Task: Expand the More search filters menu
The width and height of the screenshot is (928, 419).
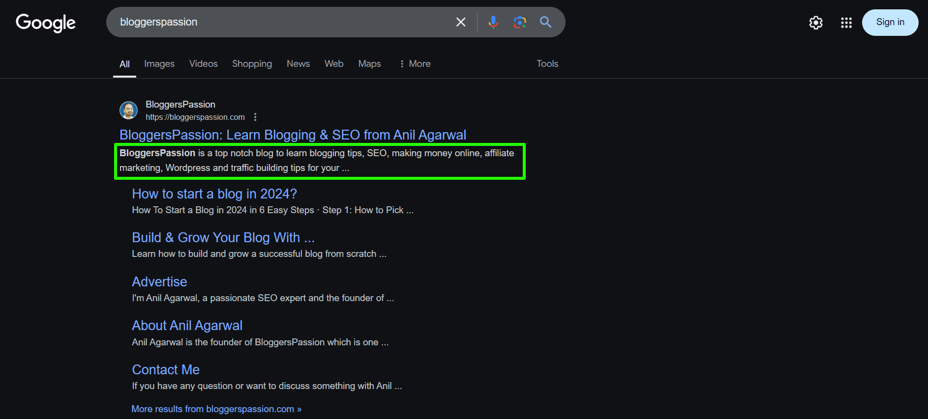Action: click(415, 64)
